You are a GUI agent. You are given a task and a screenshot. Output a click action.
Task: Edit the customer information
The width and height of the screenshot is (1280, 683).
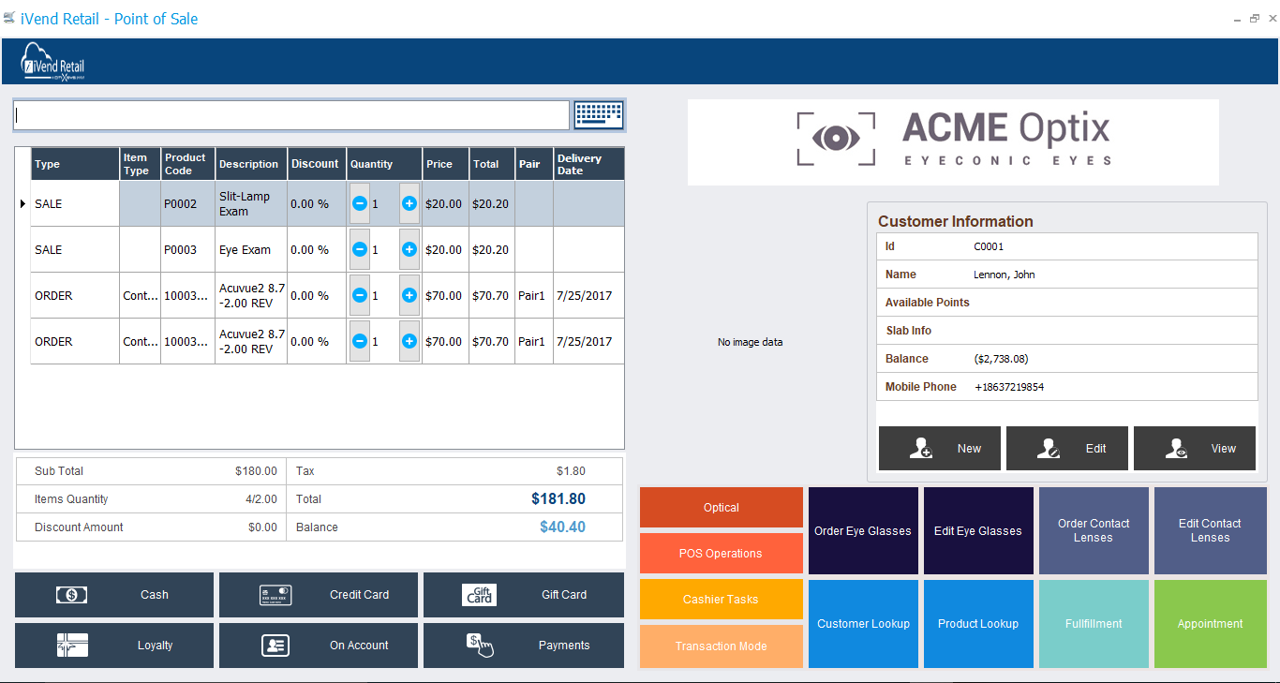(1067, 449)
